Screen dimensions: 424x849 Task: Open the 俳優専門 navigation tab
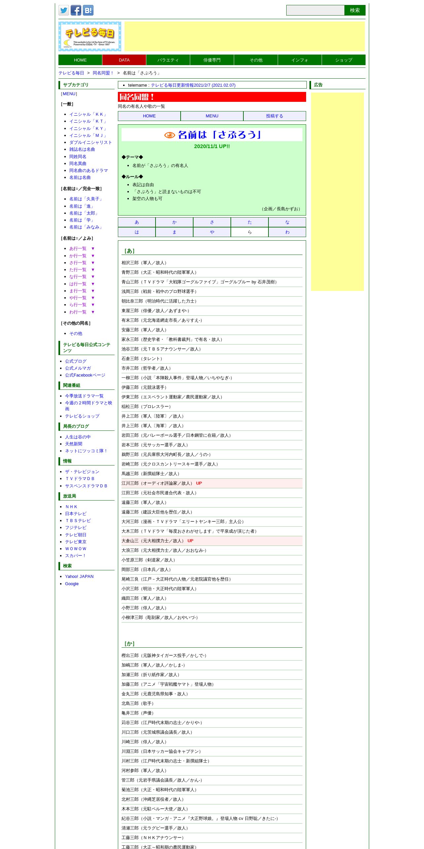coord(212,60)
